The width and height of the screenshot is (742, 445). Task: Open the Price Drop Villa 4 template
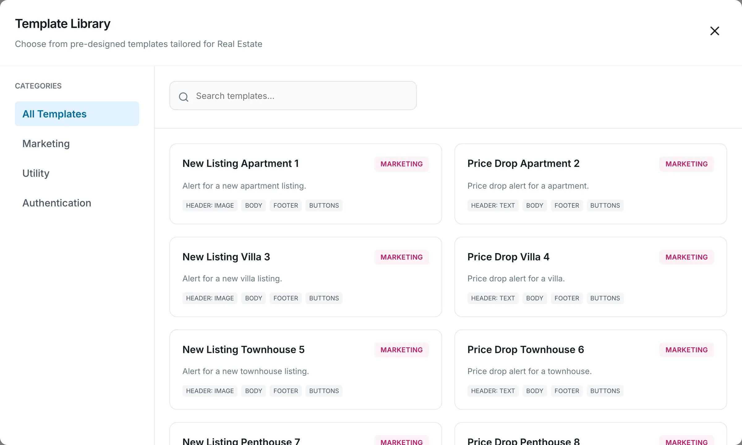(x=591, y=277)
